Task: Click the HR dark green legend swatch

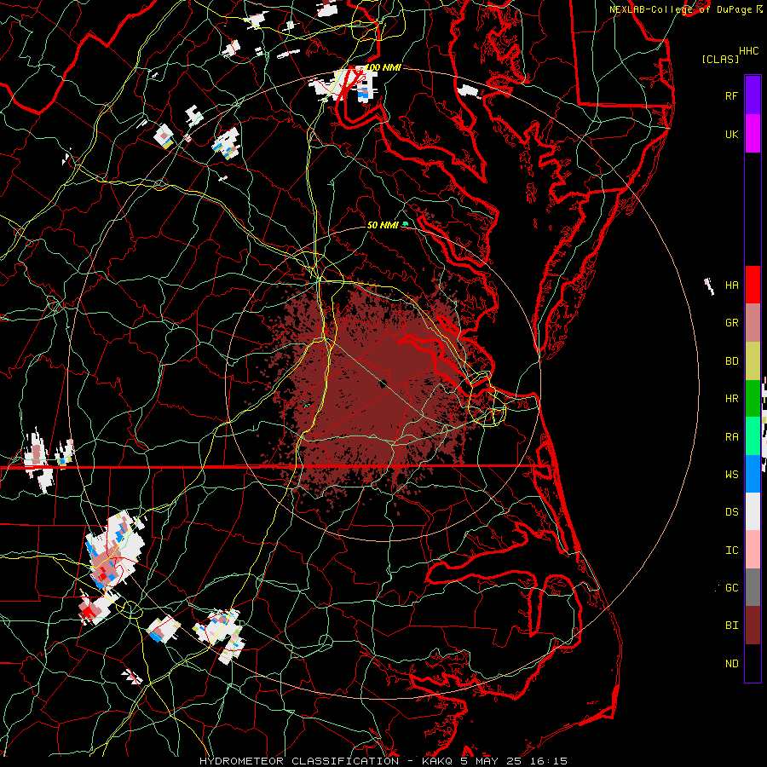Action: 753,399
